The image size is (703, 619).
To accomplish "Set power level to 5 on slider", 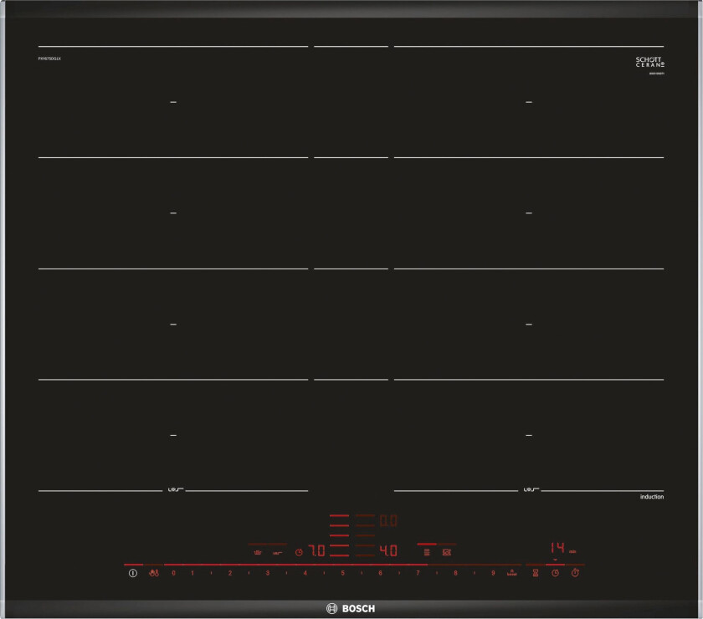I will [342, 573].
